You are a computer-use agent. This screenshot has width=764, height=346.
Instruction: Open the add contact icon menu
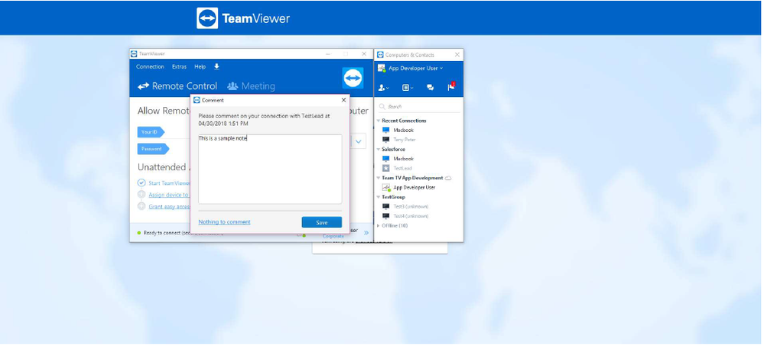coord(383,88)
